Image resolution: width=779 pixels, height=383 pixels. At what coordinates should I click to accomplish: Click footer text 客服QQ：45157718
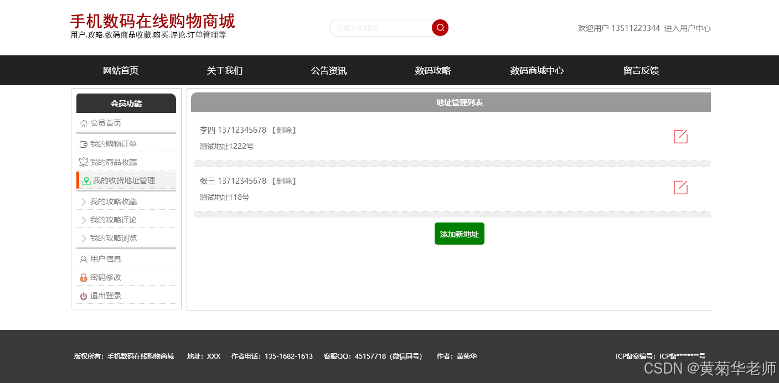tap(355, 356)
